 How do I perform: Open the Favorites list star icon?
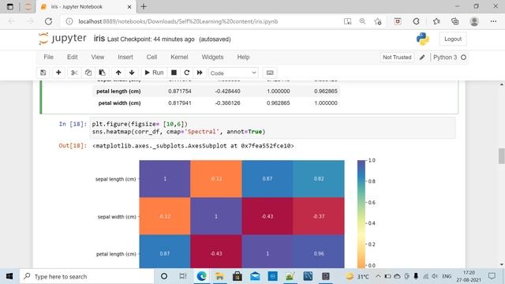(x=436, y=21)
